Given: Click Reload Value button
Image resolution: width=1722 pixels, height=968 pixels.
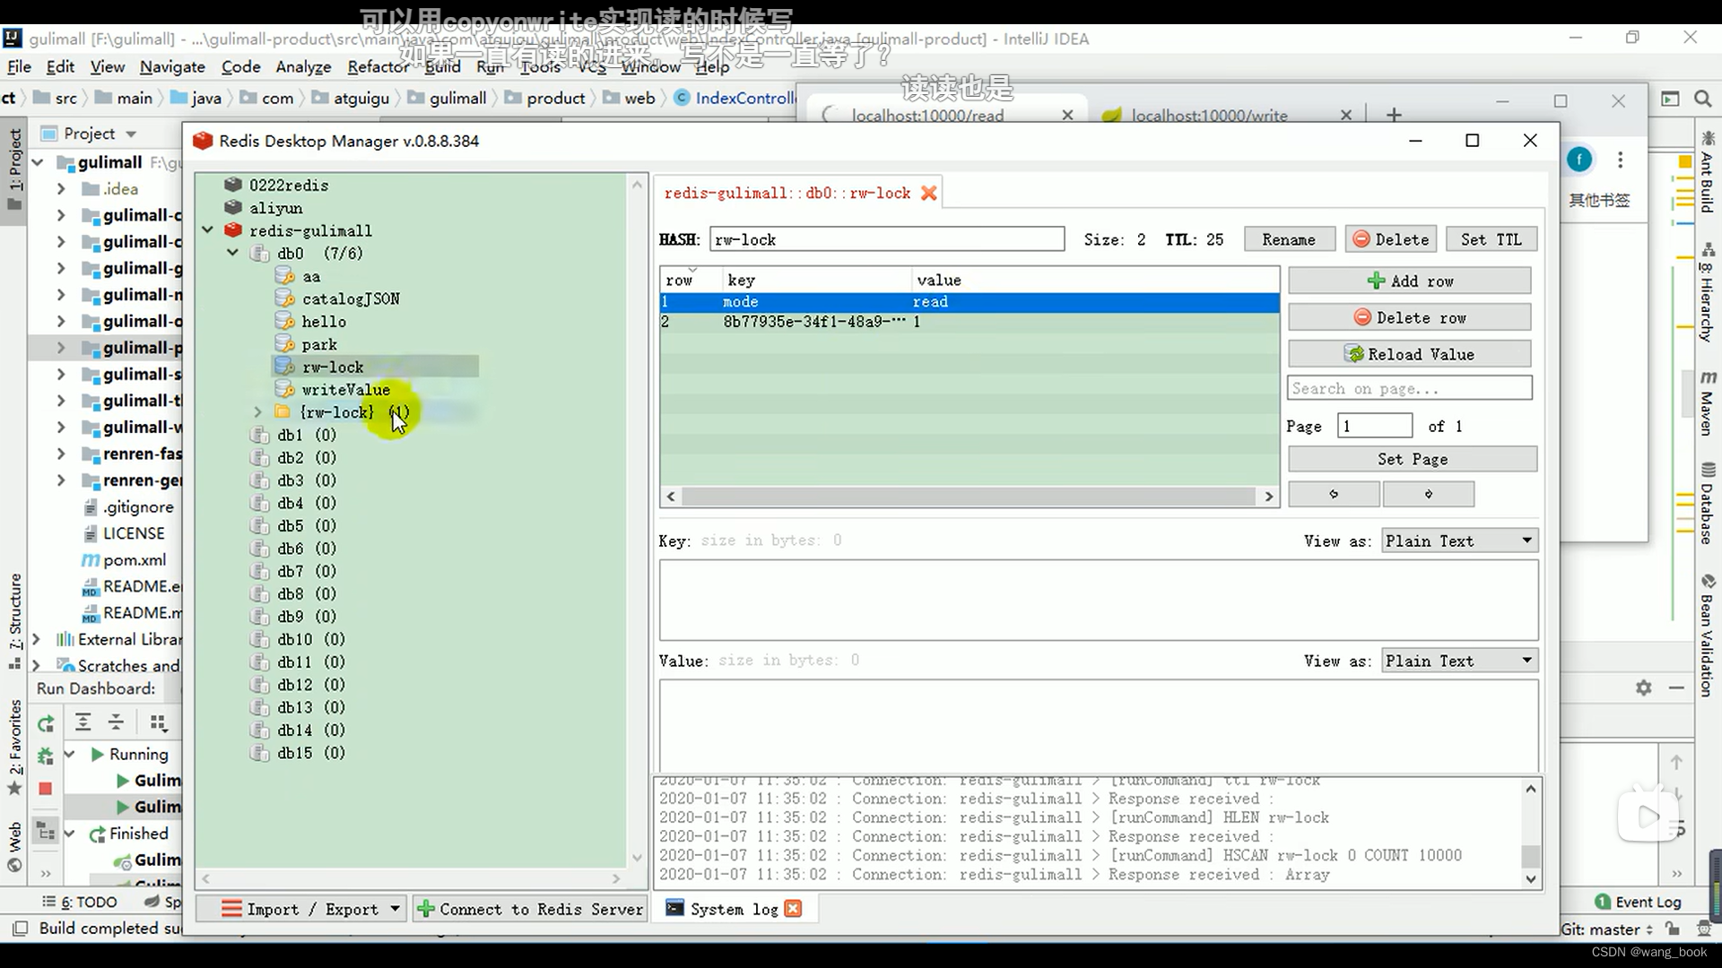Looking at the screenshot, I should pos(1409,354).
